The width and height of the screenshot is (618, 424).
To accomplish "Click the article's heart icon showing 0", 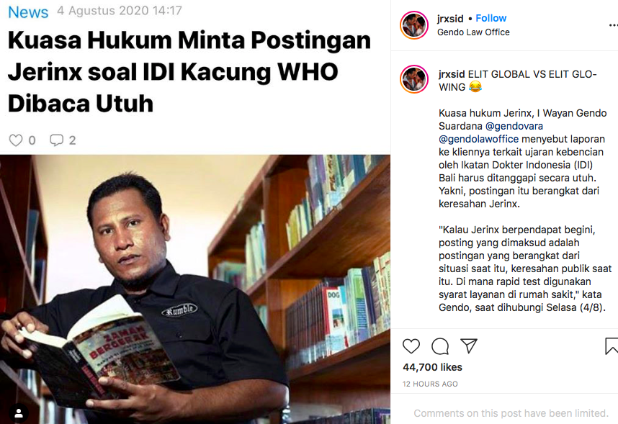I will pos(16,140).
